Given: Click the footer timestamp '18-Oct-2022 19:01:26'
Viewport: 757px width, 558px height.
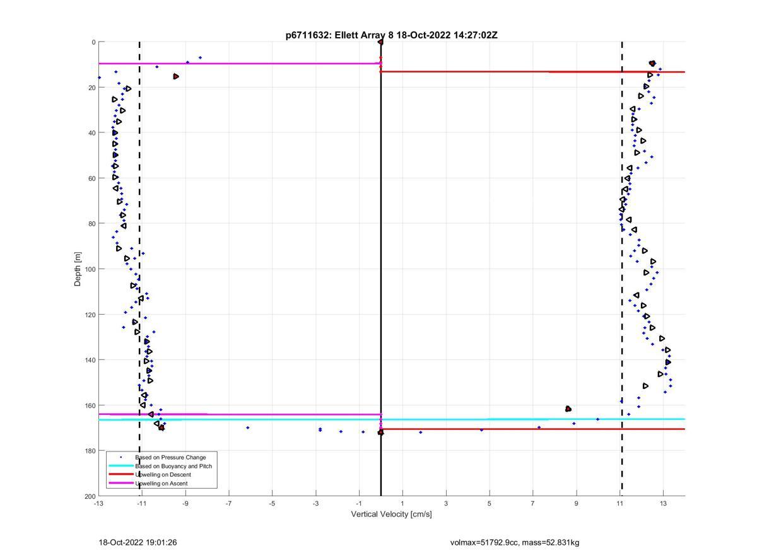Looking at the screenshot, I should click(x=138, y=542).
